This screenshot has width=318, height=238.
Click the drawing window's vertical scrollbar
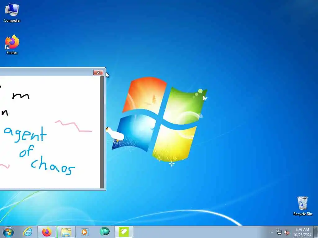102,132
